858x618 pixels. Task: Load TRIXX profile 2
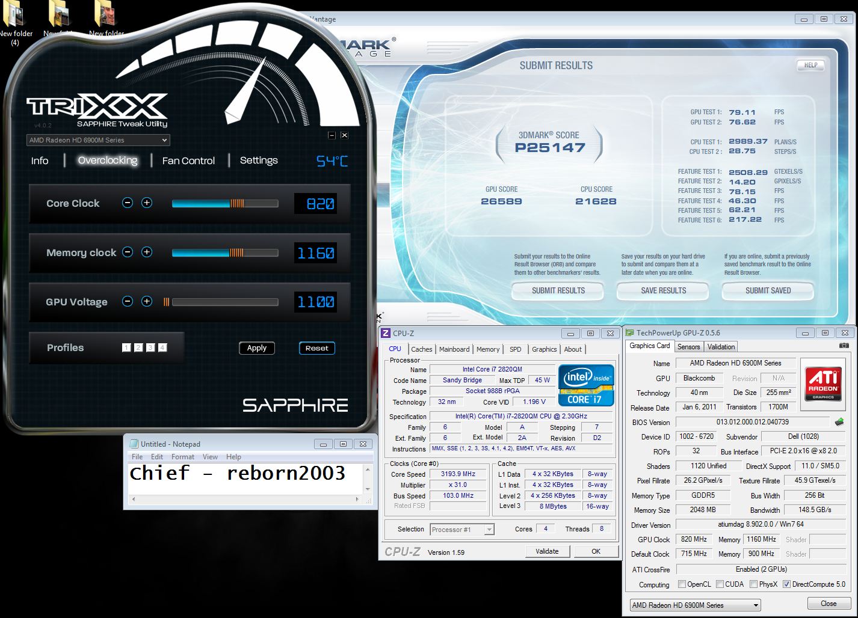(x=138, y=347)
